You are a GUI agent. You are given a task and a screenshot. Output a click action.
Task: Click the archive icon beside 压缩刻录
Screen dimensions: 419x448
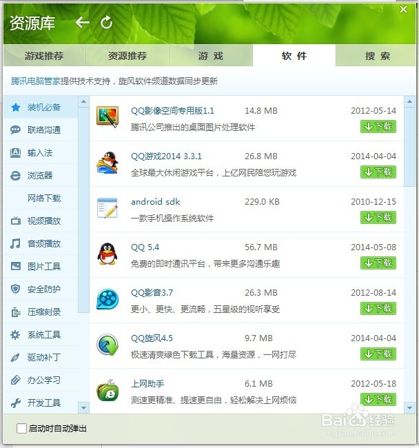[x=16, y=312]
